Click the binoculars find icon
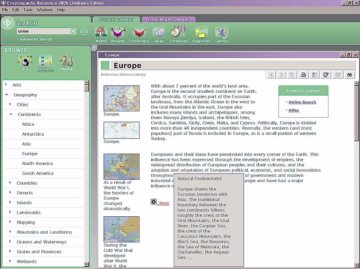Viewport: 360px width, 269px height. [350, 75]
